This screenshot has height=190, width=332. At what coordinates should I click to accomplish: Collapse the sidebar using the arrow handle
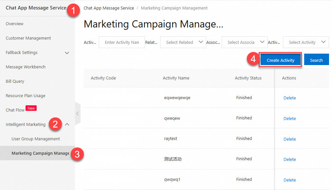pyautogui.click(x=77, y=113)
